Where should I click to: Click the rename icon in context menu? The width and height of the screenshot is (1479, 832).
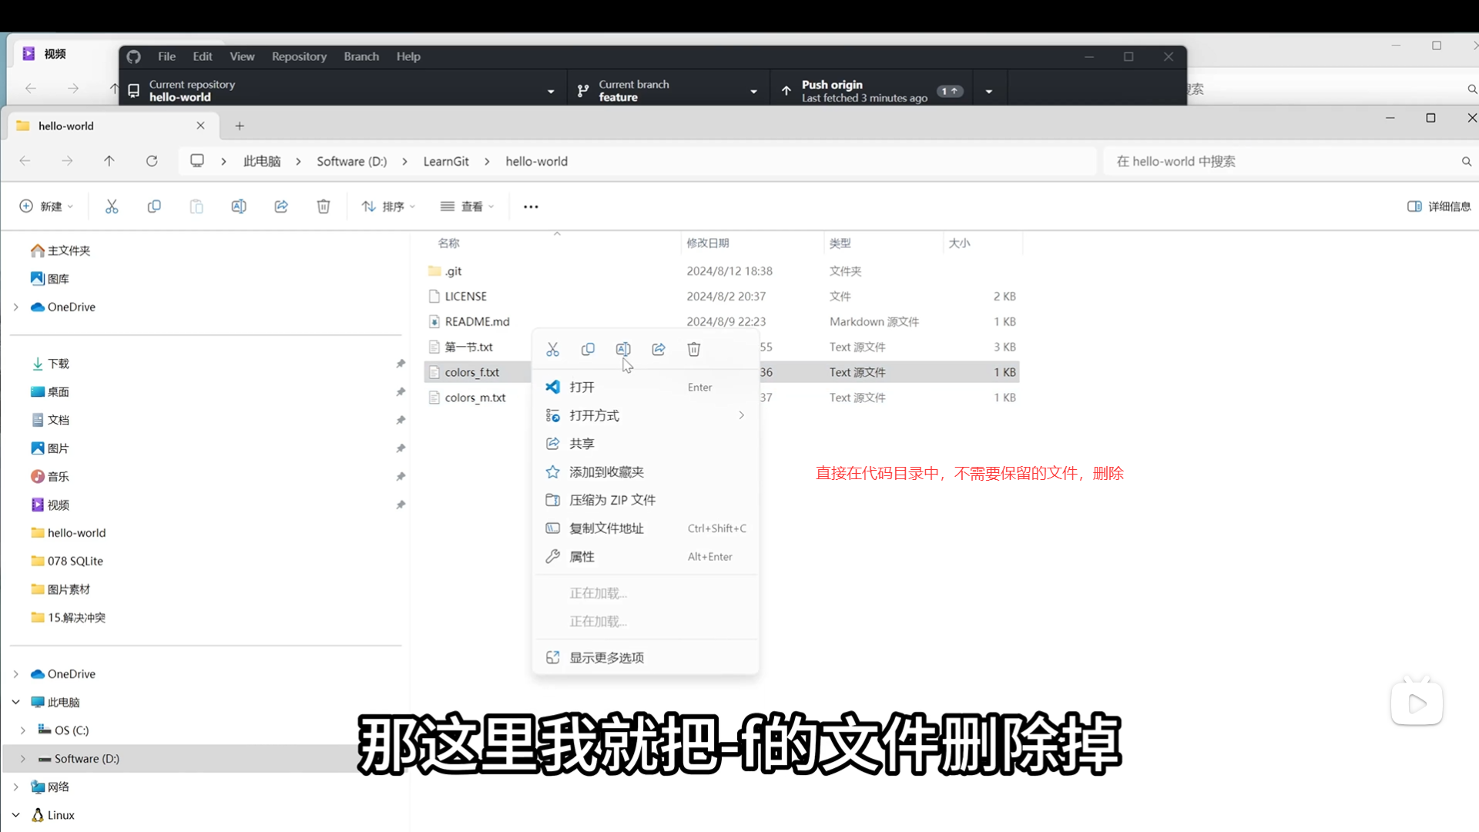(x=623, y=350)
